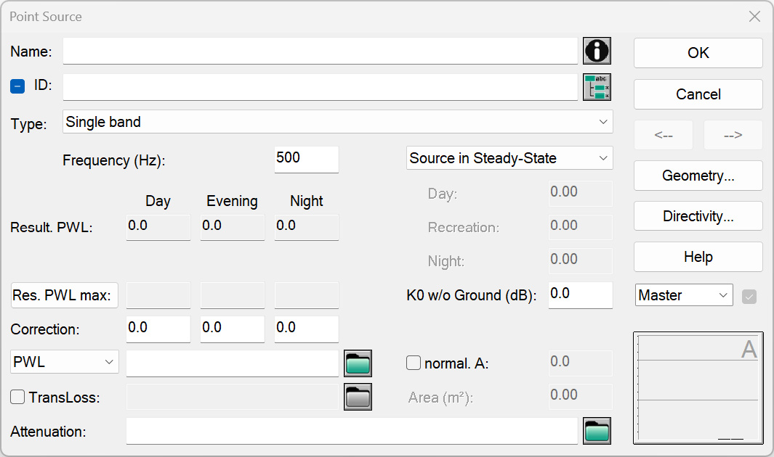This screenshot has height=457, width=774.
Task: Expand the Type dropdown showing Single band
Action: point(338,122)
